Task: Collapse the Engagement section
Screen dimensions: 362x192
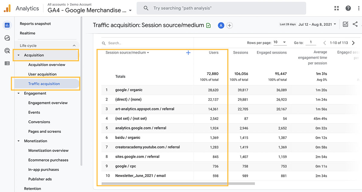Action: pyautogui.click(x=19, y=94)
